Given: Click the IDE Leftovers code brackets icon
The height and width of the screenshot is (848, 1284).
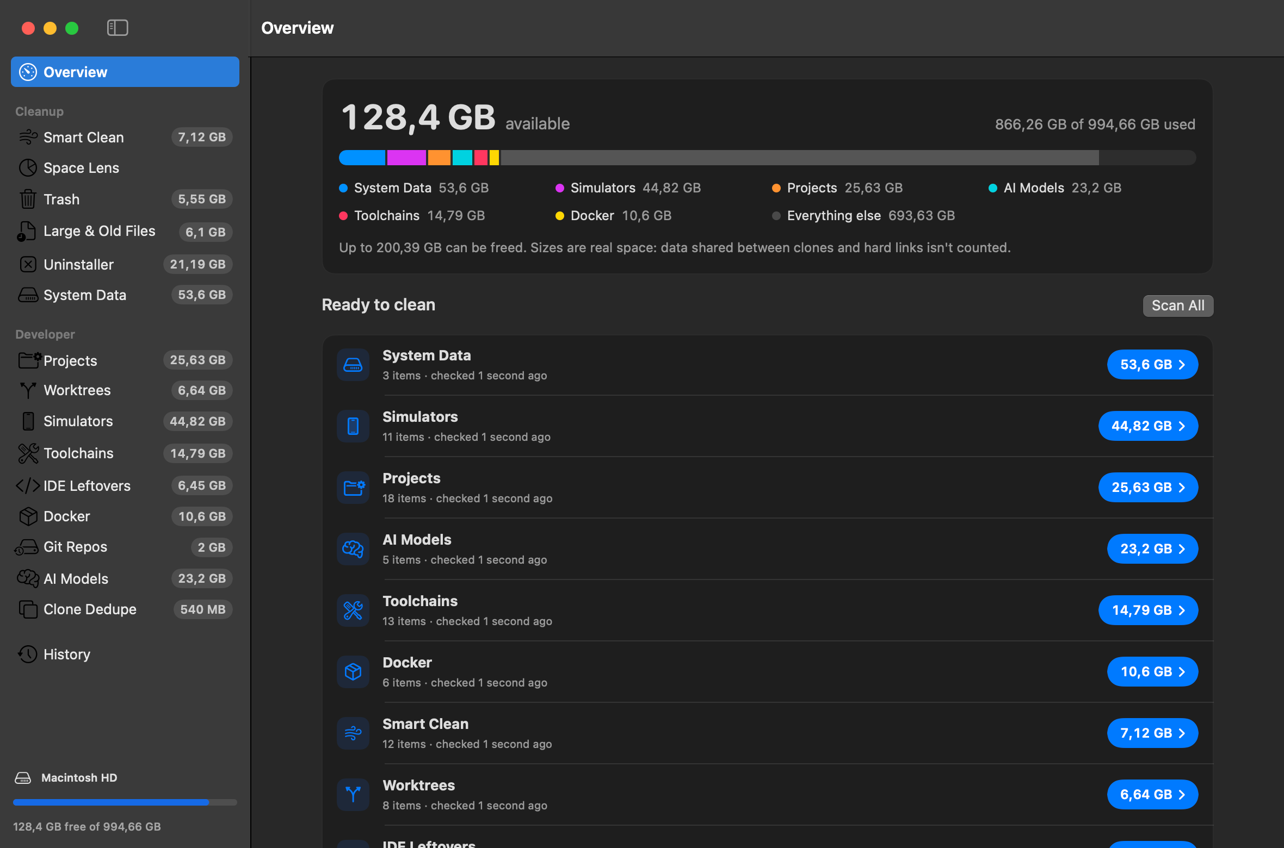Looking at the screenshot, I should (x=28, y=486).
